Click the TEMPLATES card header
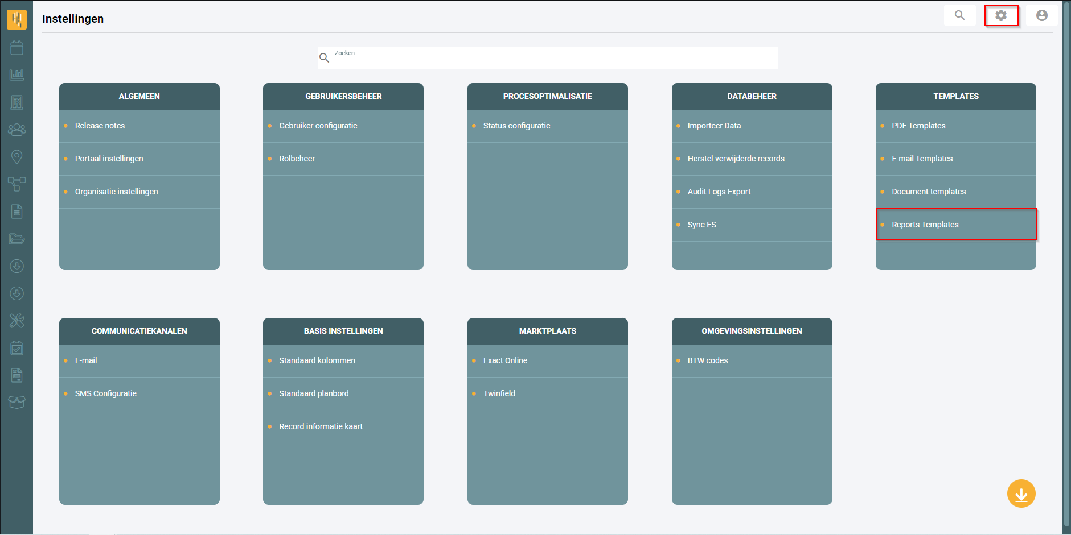The width and height of the screenshot is (1071, 535). coord(956,96)
